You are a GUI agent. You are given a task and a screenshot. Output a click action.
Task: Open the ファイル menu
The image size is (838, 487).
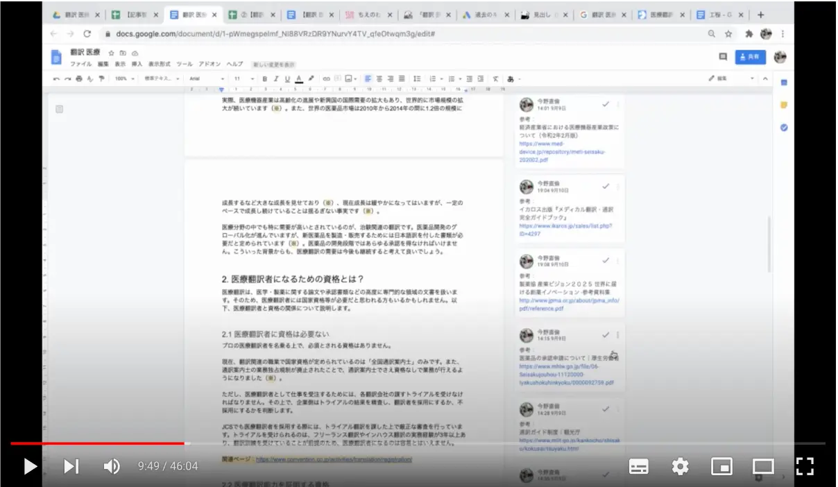pyautogui.click(x=81, y=64)
